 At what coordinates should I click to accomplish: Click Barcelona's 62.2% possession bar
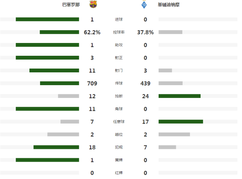coord(59,32)
